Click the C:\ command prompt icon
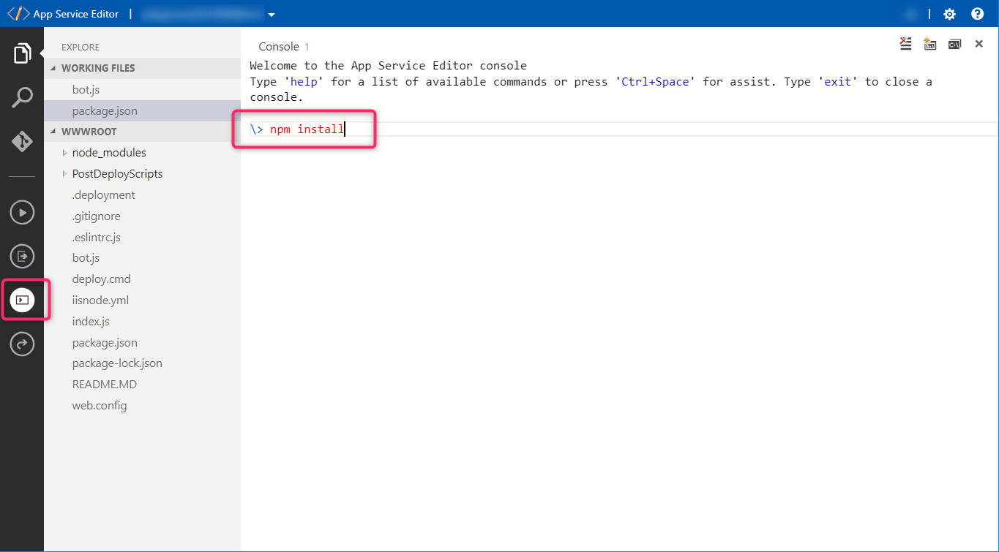 pyautogui.click(x=954, y=44)
